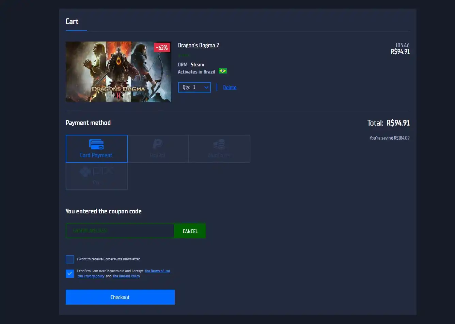Click the -62% discount badge

tap(162, 48)
